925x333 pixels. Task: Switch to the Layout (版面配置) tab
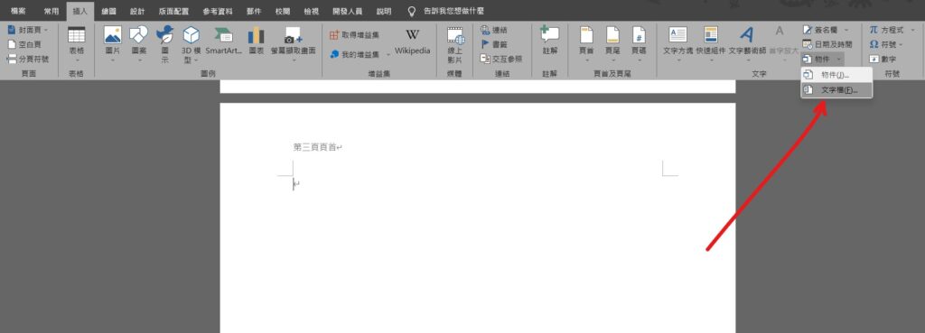[174, 11]
